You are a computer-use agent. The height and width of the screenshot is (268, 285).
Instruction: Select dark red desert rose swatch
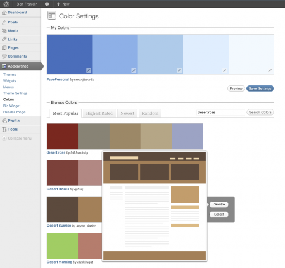coord(63,136)
